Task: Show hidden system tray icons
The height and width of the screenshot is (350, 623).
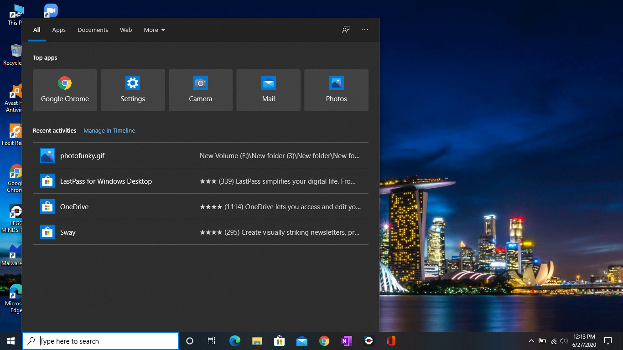Action: (x=531, y=341)
